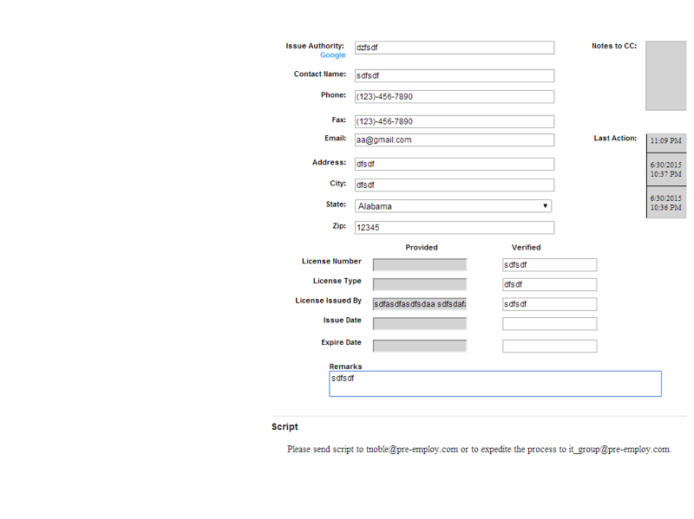Screen dimensions: 694x519
Task: Click the Provided column header
Action: click(x=422, y=248)
